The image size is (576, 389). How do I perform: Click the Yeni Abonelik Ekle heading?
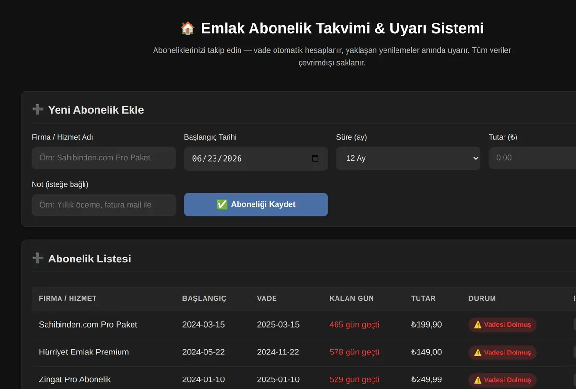pos(96,110)
